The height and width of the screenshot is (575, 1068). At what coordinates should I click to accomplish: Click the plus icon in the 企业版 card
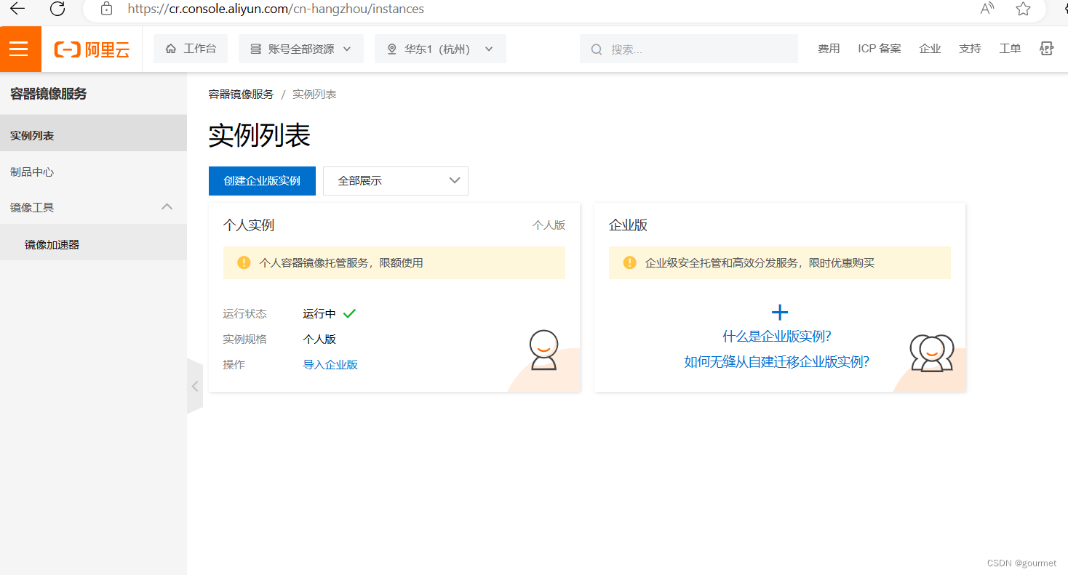(x=779, y=312)
